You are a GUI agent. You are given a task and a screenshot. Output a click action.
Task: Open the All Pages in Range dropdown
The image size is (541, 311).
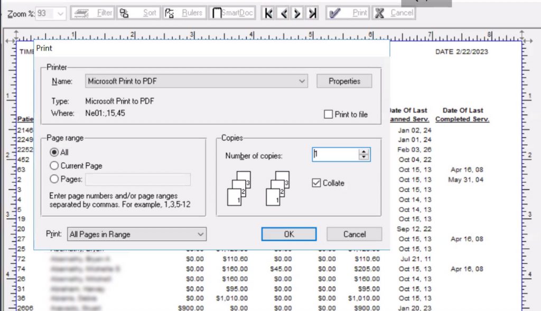point(137,234)
